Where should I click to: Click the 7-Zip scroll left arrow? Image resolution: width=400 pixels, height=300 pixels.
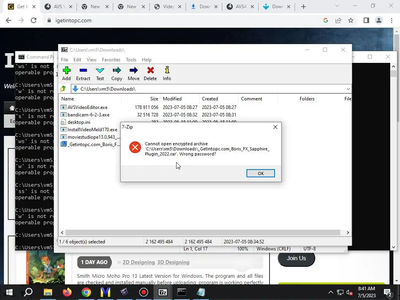coord(62,233)
